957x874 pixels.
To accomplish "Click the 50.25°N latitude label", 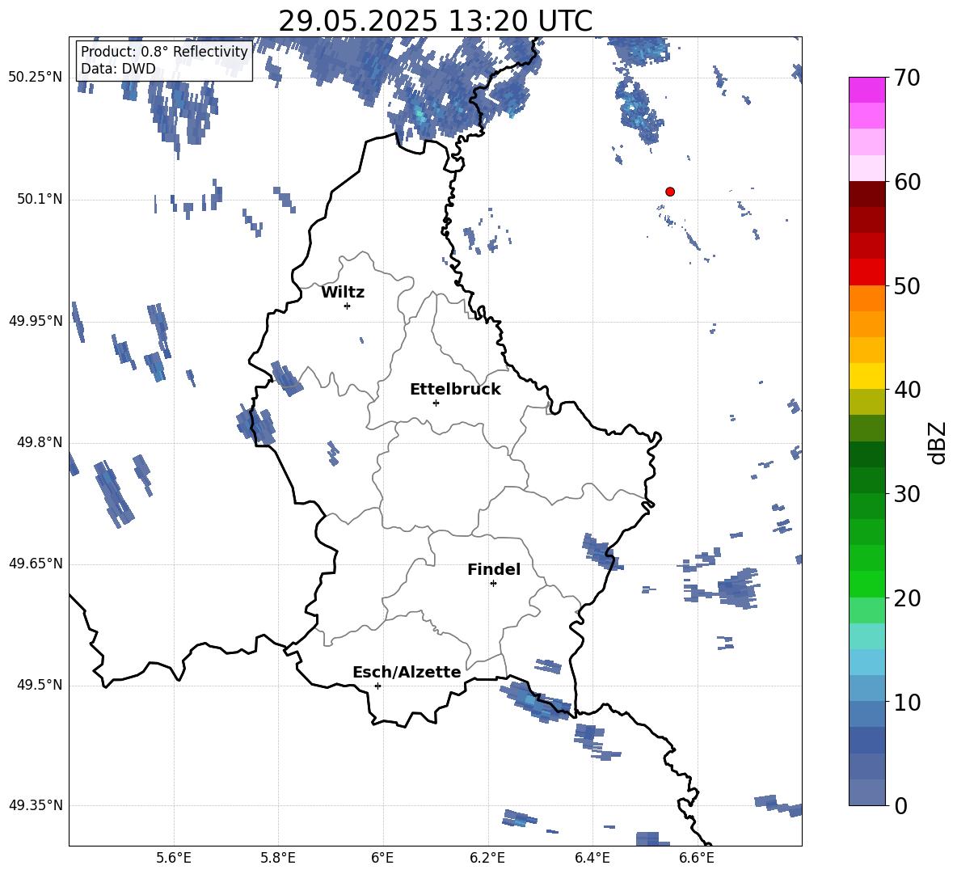I will click(36, 78).
